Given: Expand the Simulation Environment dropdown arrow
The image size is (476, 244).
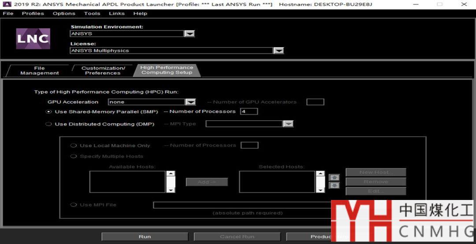Looking at the screenshot, I should (x=190, y=33).
